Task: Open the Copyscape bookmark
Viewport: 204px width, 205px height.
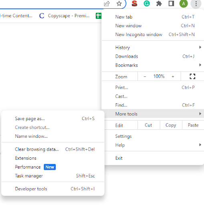Action: tap(65, 16)
